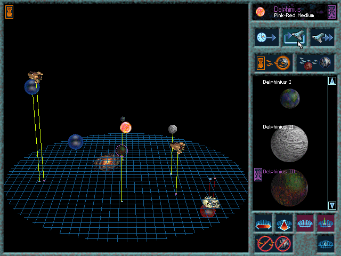Select the small planet above Delphinius star
Image resolution: width=341 pixels, height=256 pixels.
(123, 119)
